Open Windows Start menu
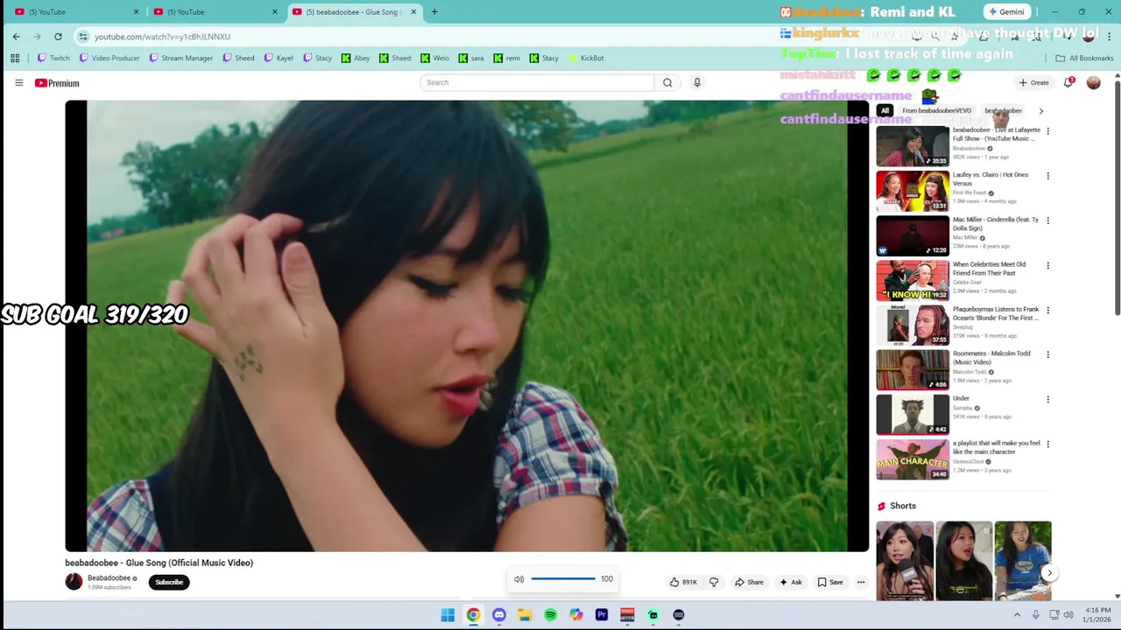Image resolution: width=1121 pixels, height=630 pixels. (448, 615)
